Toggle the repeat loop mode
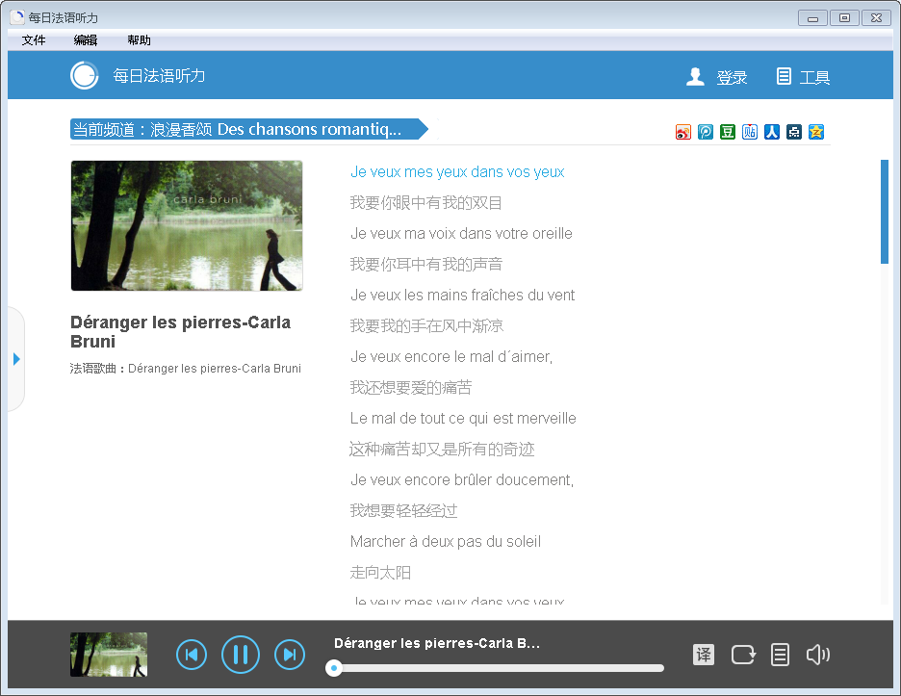The image size is (901, 696). click(743, 655)
